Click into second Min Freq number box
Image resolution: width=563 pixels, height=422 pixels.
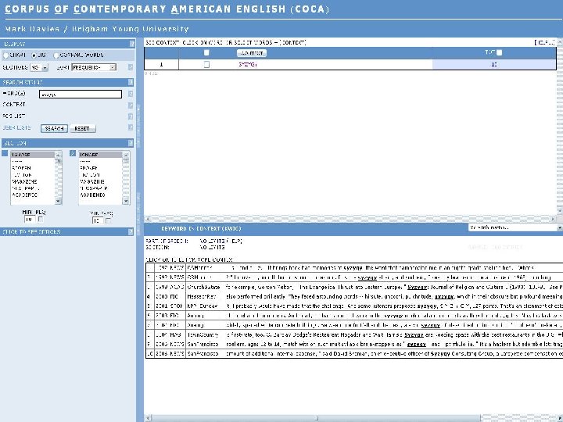(x=98, y=220)
